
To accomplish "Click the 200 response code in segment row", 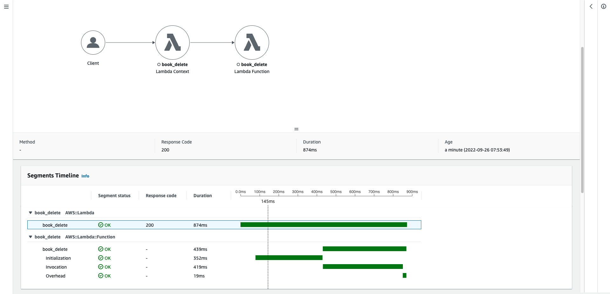I will pos(150,225).
